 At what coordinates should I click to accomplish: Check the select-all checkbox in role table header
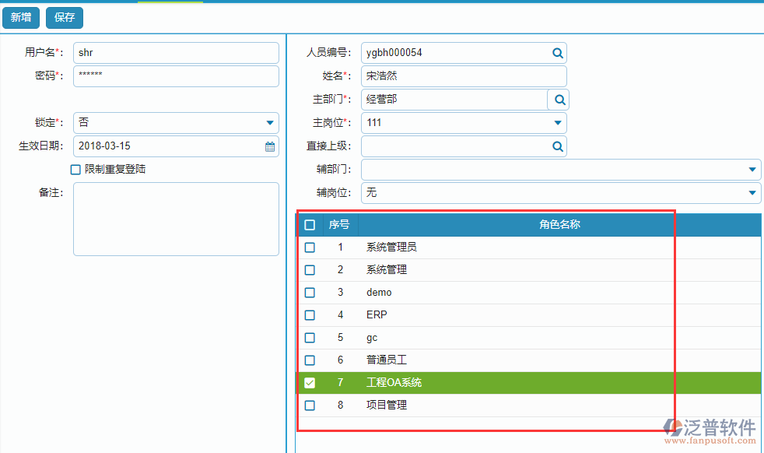[x=310, y=224]
